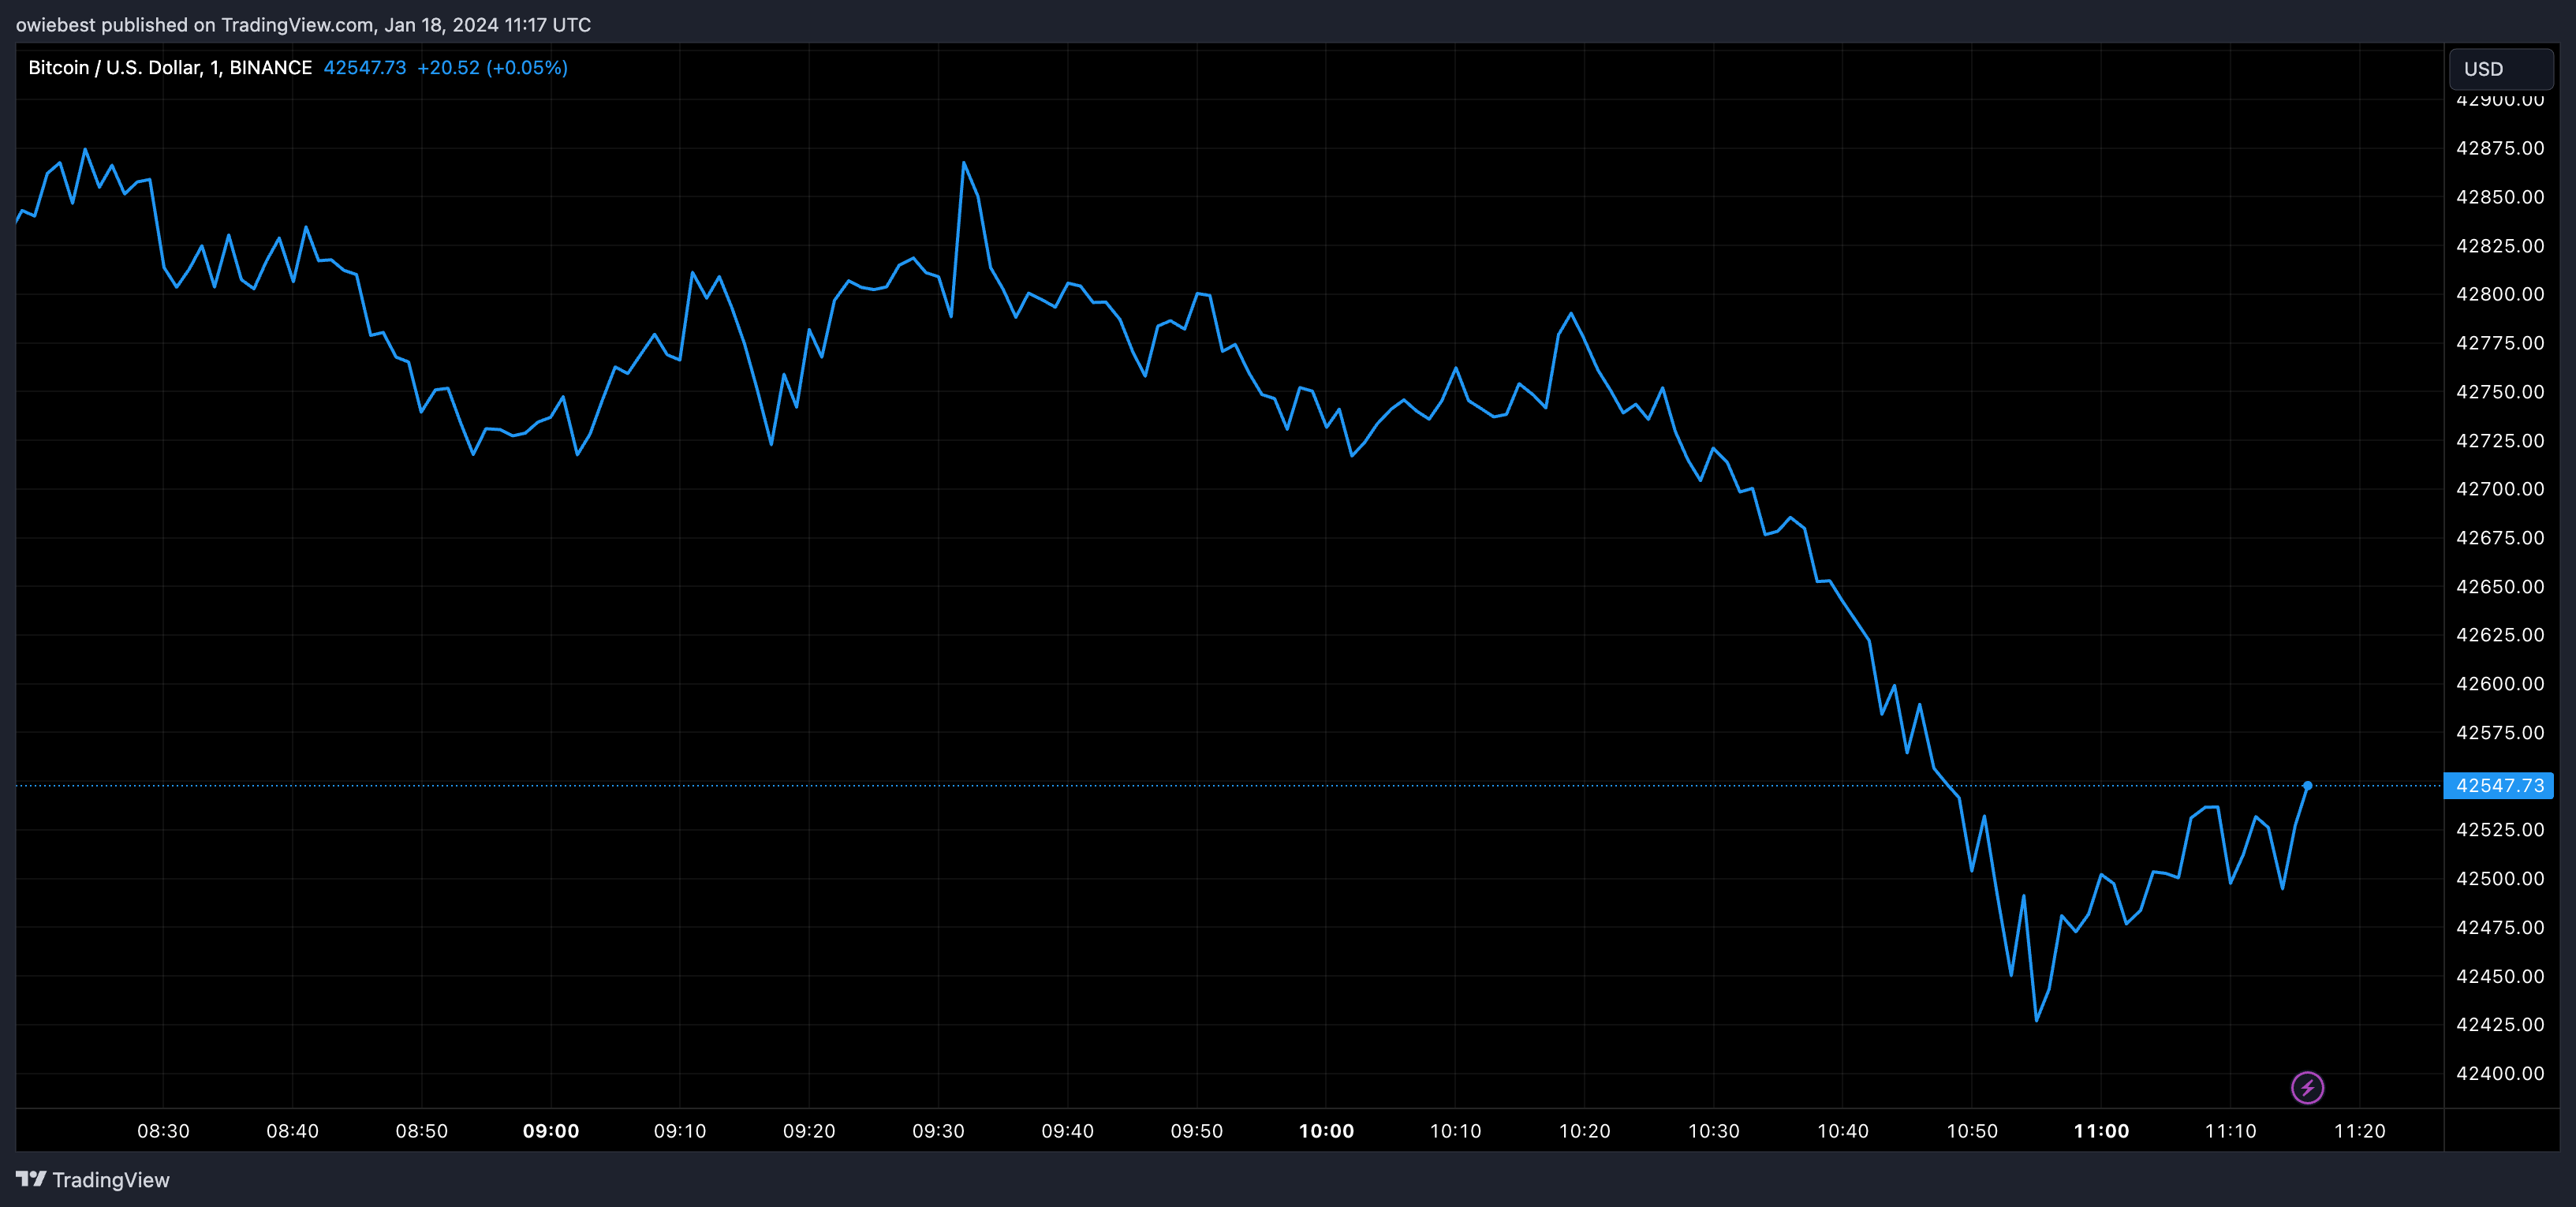The image size is (2576, 1207).
Task: Click the 10:30 time axis label
Action: point(1713,1131)
